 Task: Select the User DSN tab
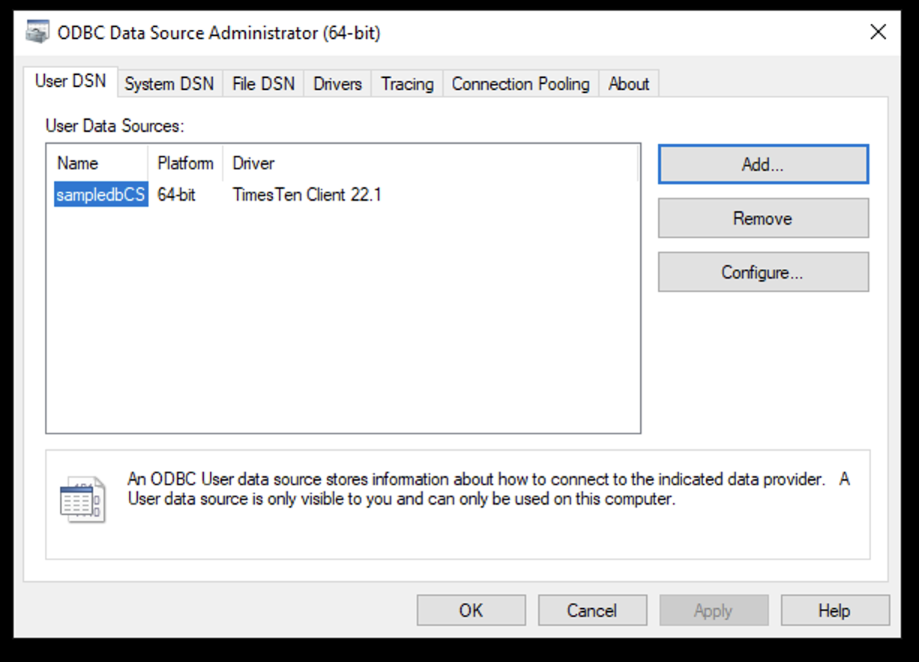70,82
